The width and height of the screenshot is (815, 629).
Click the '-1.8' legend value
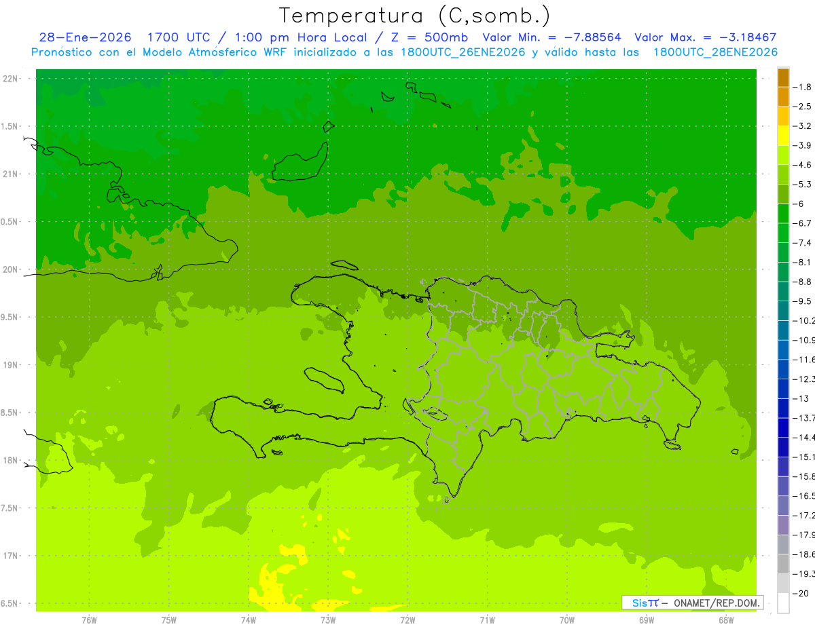click(802, 87)
